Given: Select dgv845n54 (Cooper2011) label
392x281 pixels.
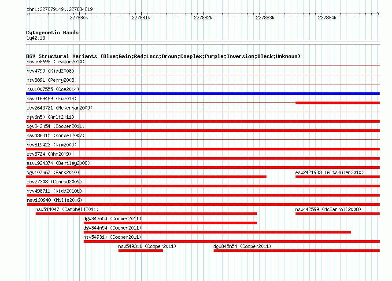Looking at the screenshot, I should point(242,246).
